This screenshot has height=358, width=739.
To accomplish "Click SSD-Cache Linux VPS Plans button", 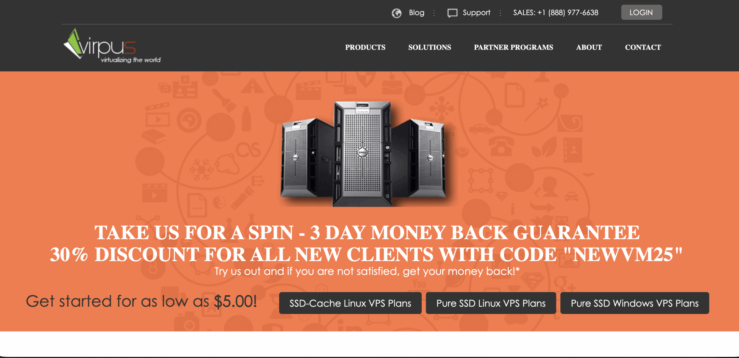I will [x=350, y=303].
